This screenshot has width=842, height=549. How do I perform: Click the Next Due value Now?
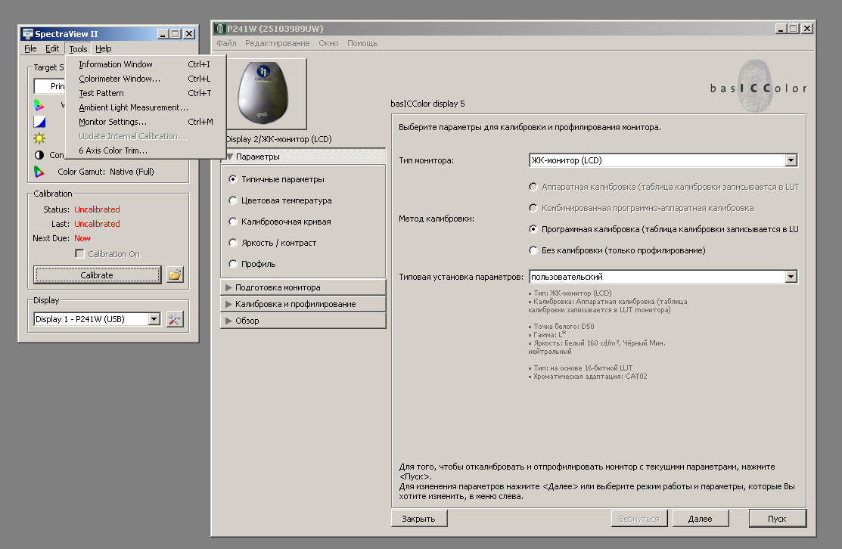point(82,238)
